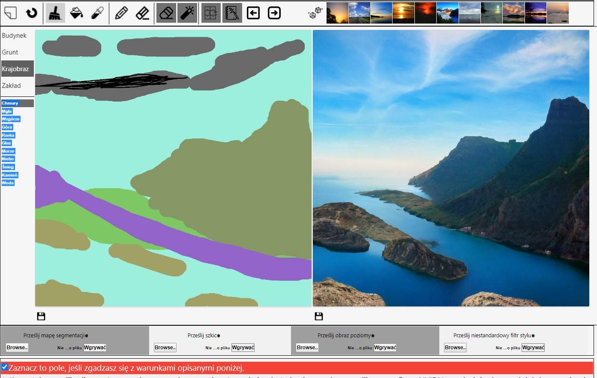
Task: Pick the eyedropper tool
Action: tap(97, 13)
